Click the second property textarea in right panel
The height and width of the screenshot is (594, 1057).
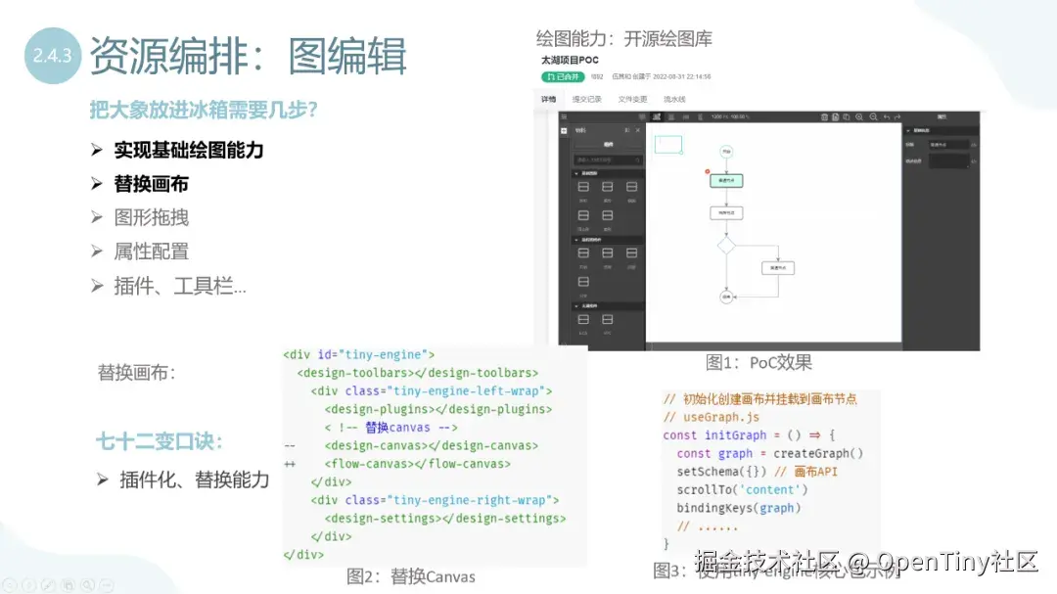coord(948,161)
